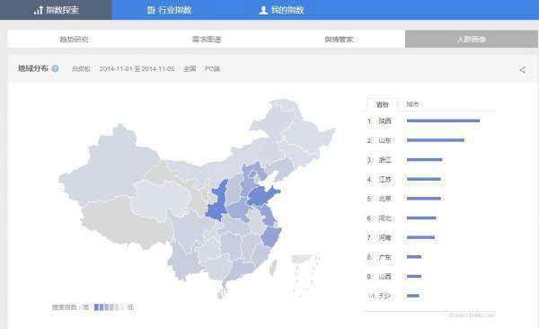Click the rank 1 陕西 label

[x=385, y=121]
